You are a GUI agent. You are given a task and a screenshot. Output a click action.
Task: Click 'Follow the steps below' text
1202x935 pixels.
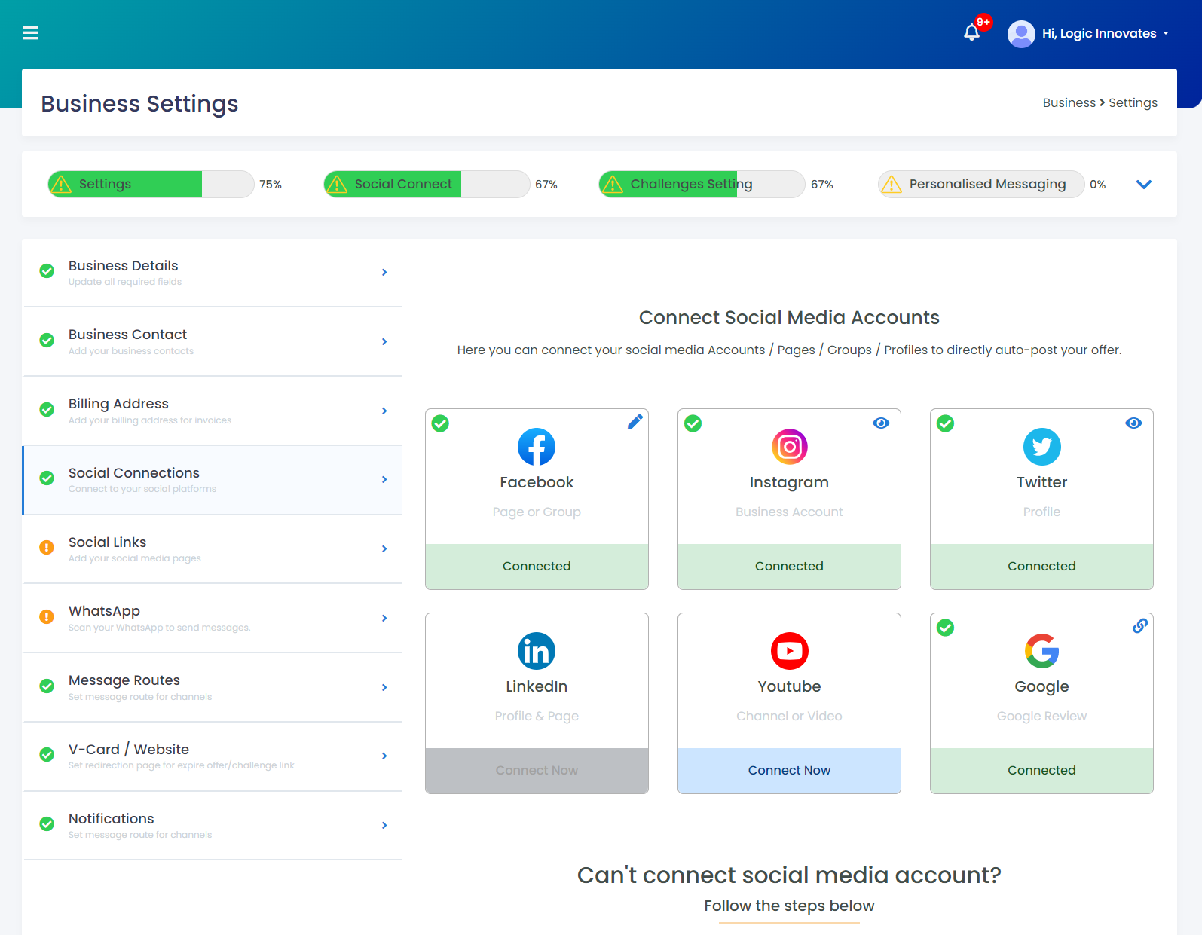click(x=789, y=906)
